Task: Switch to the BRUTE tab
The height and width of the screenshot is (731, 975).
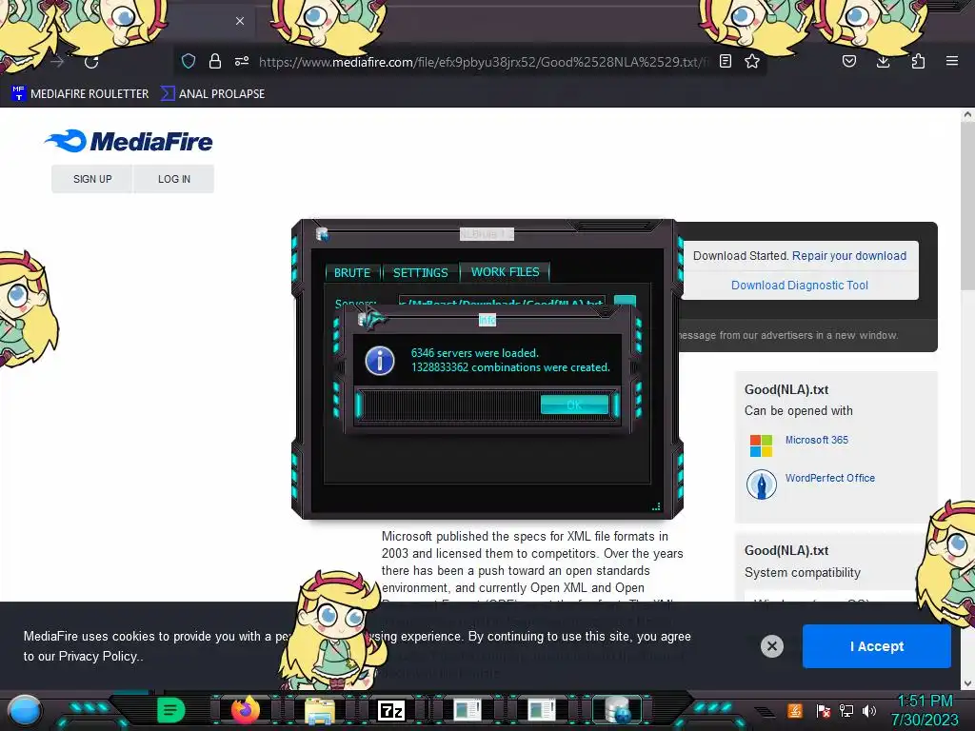Action: click(352, 273)
